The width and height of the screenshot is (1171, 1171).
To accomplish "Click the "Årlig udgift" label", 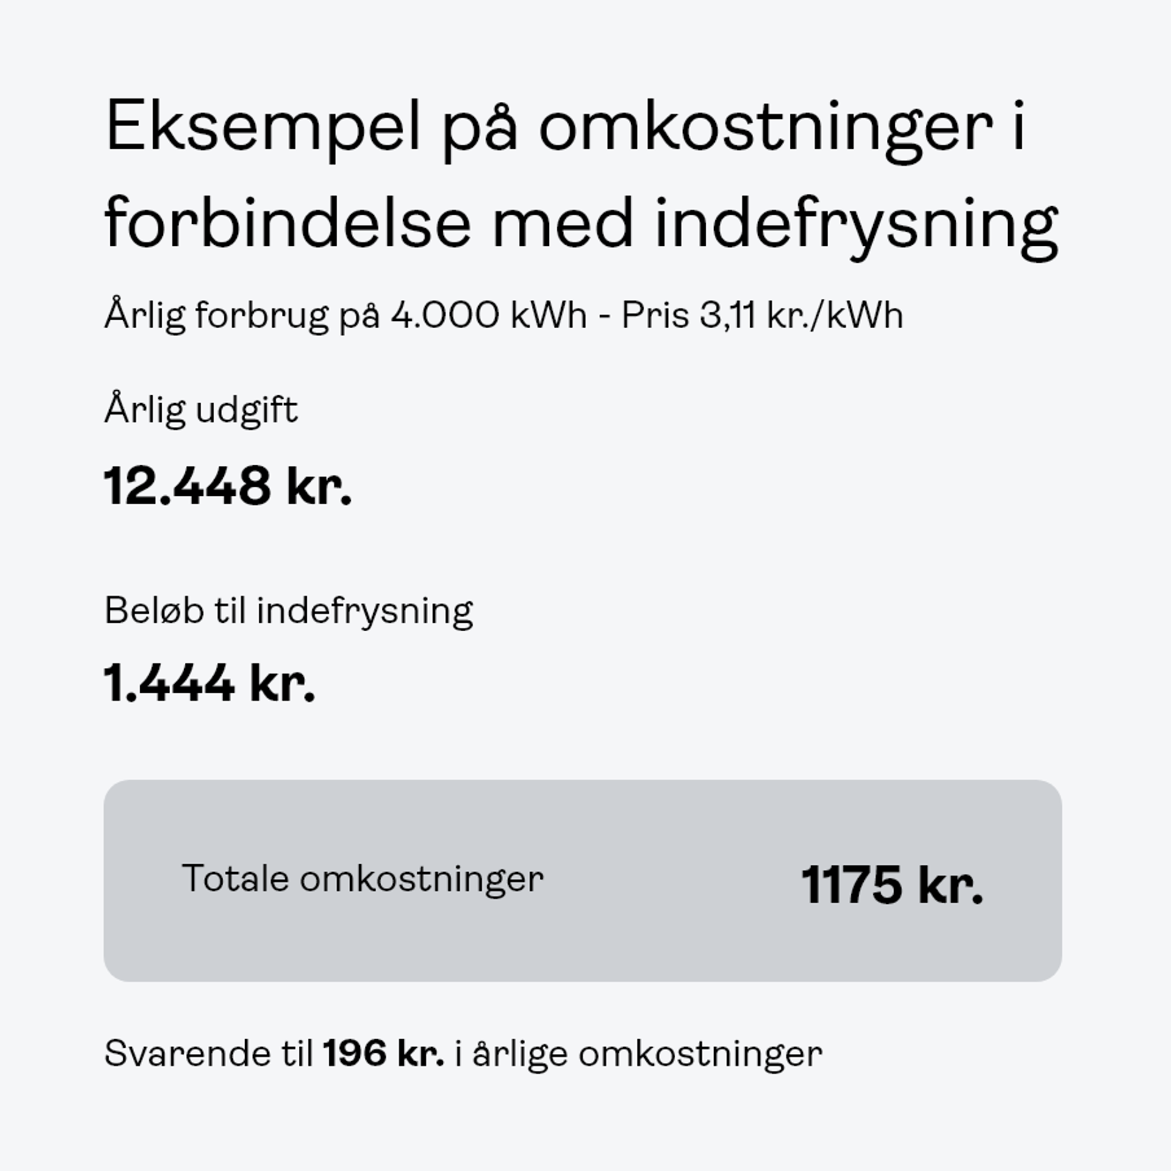I will click(x=201, y=410).
